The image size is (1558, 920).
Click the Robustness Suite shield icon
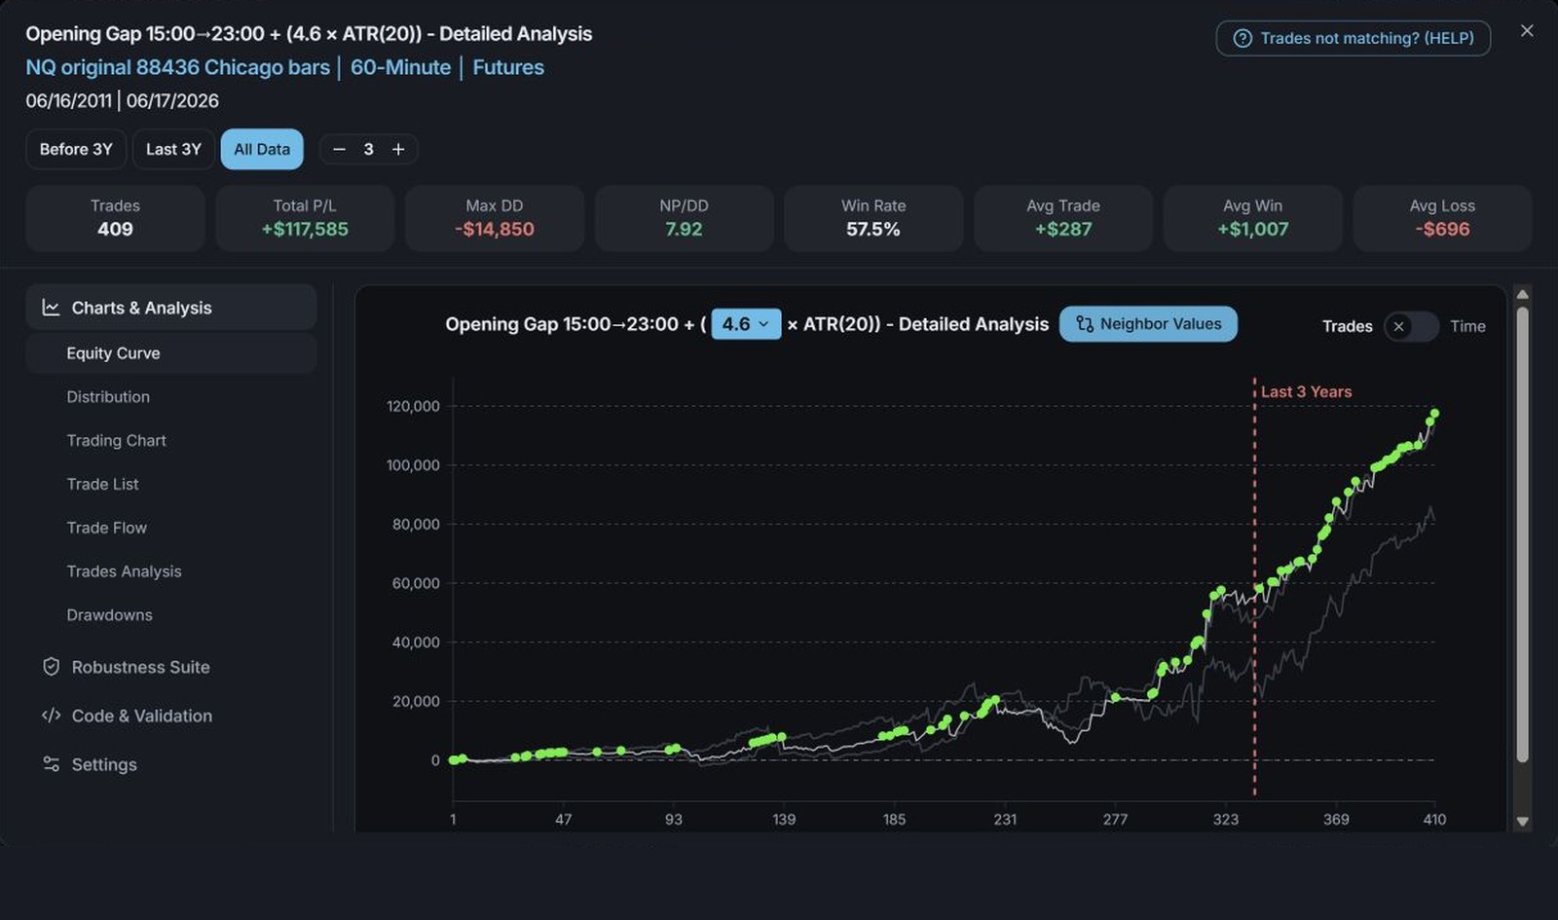pos(52,667)
